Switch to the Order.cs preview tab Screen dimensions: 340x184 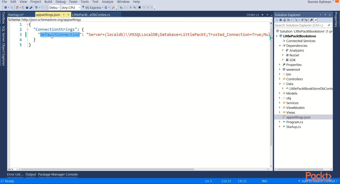253,15
